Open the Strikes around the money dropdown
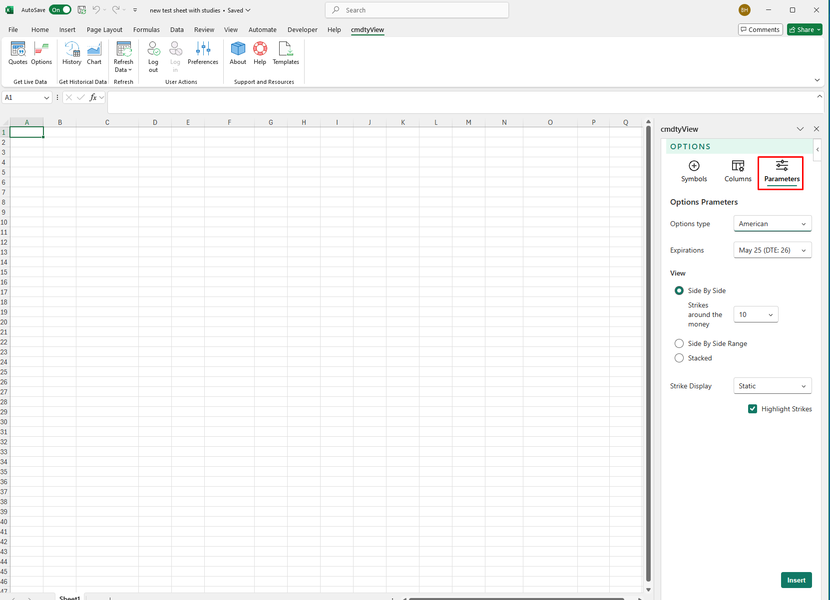The image size is (830, 600). 756,314
